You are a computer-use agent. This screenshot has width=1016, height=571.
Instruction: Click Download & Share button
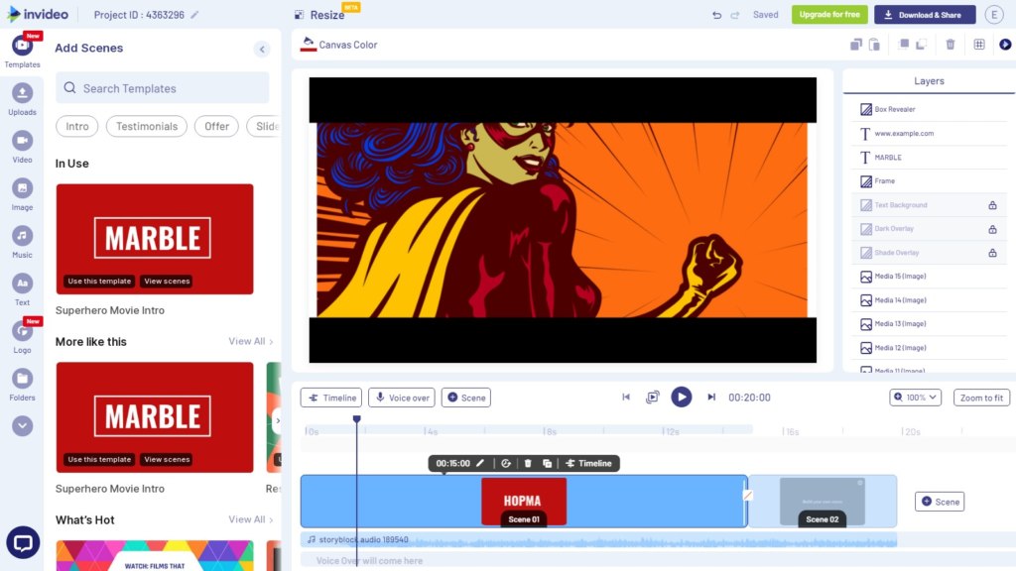pos(925,14)
